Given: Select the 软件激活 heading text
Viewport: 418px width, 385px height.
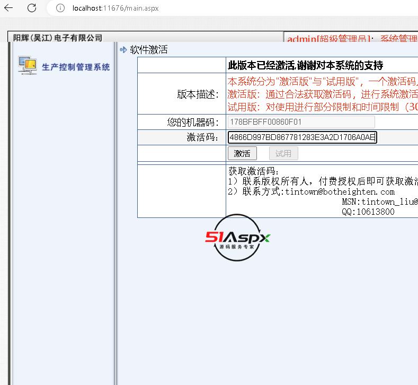Looking at the screenshot, I should pyautogui.click(x=149, y=50).
